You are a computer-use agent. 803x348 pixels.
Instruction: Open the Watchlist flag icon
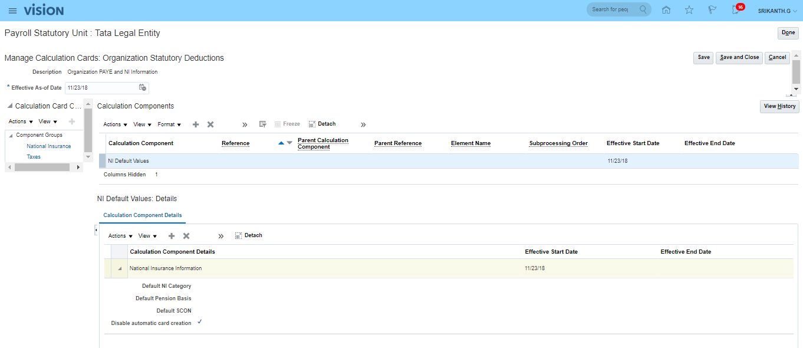(x=712, y=10)
